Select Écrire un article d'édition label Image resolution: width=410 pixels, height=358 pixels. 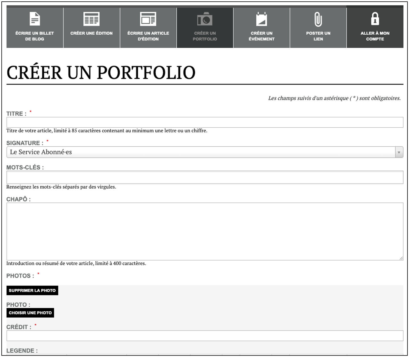click(148, 36)
